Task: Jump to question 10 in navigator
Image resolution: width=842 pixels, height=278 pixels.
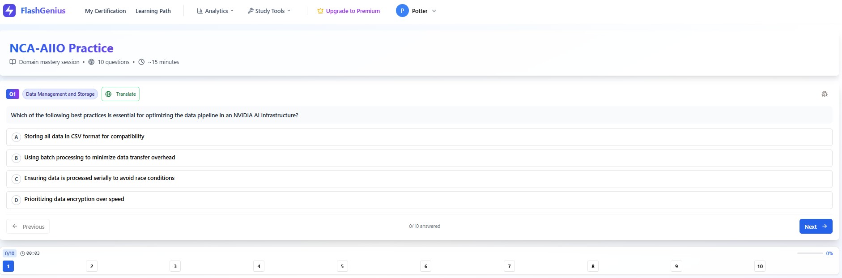Action: pyautogui.click(x=760, y=266)
